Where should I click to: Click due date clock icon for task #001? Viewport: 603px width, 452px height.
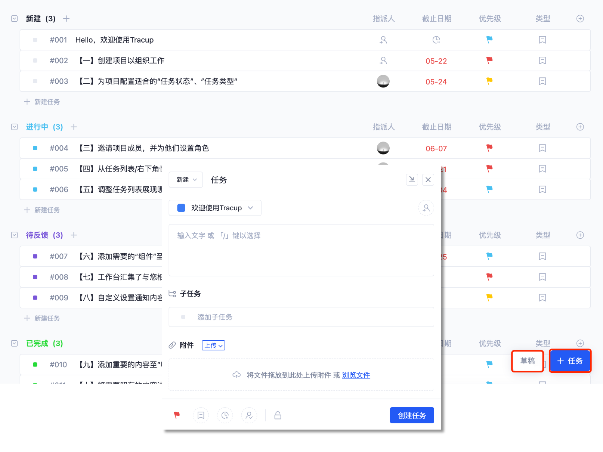tap(436, 40)
